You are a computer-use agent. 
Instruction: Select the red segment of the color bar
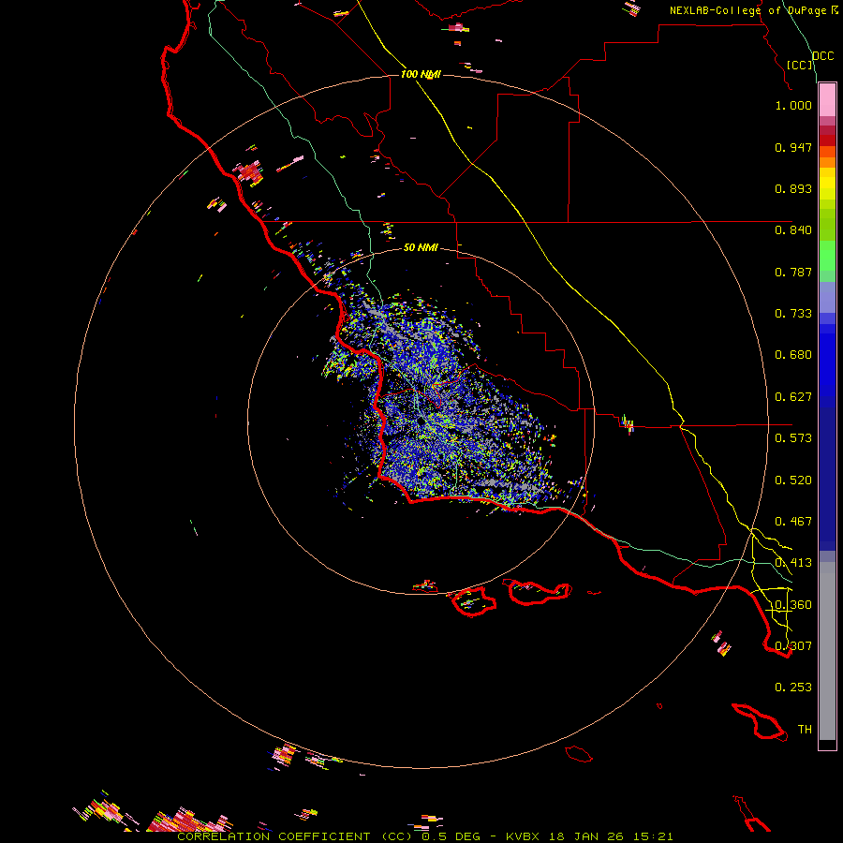827,140
